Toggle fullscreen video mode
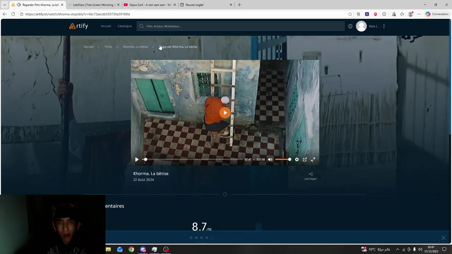The width and height of the screenshot is (452, 254). tap(313, 159)
